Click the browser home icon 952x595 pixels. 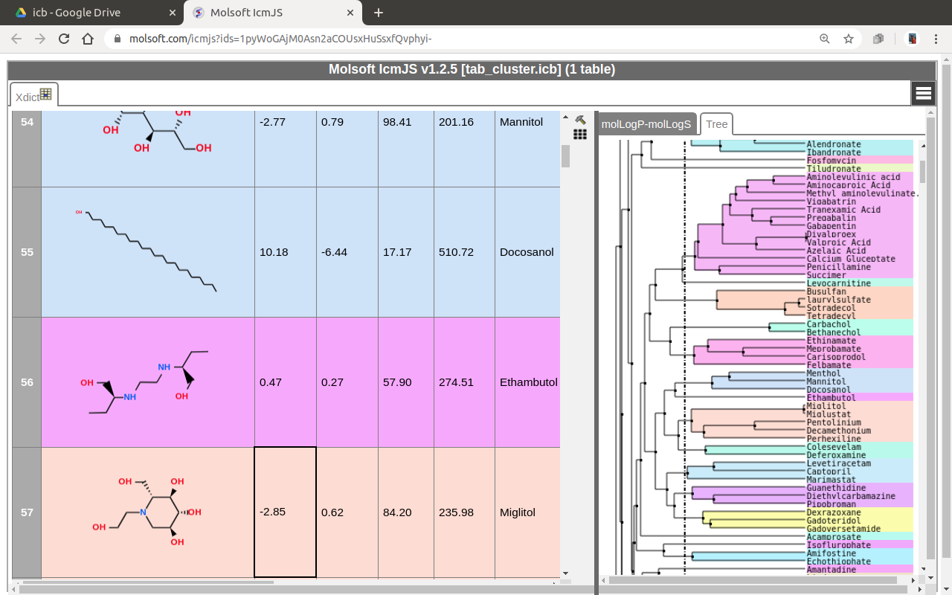point(88,39)
